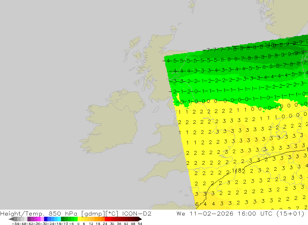Click the legend label 36
This screenshot has width=308, height=225.
119,224
